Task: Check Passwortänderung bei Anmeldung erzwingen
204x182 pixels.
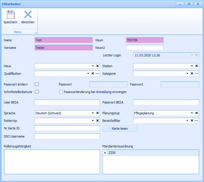Action: pos(61,92)
